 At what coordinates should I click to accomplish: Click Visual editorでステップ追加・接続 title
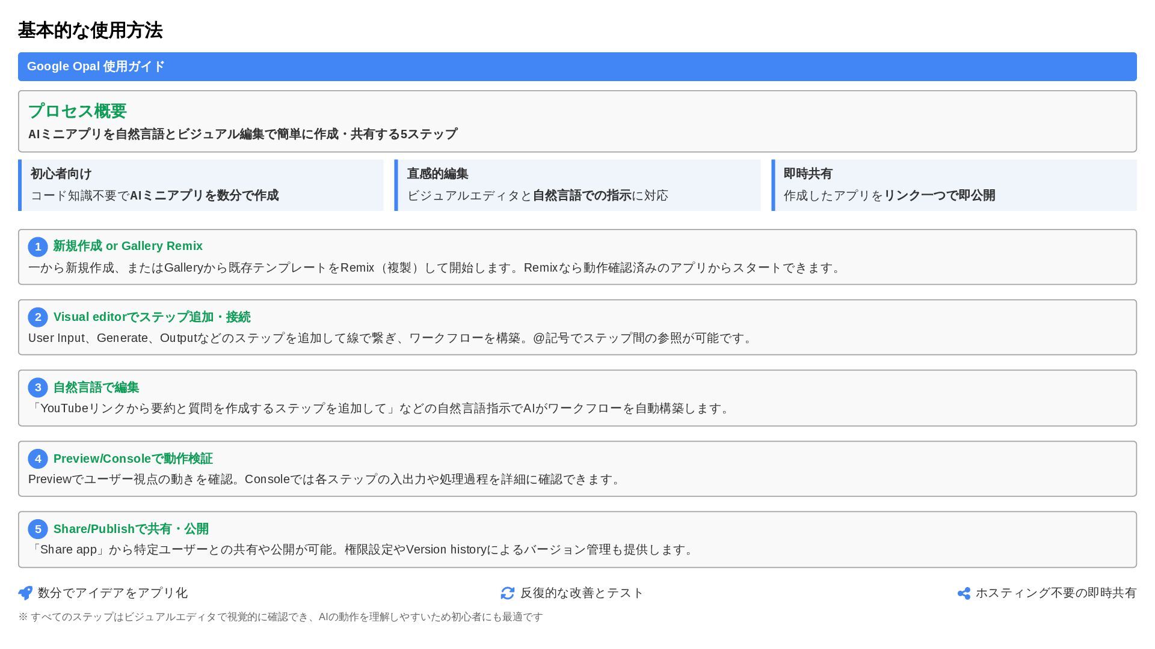pyautogui.click(x=152, y=317)
